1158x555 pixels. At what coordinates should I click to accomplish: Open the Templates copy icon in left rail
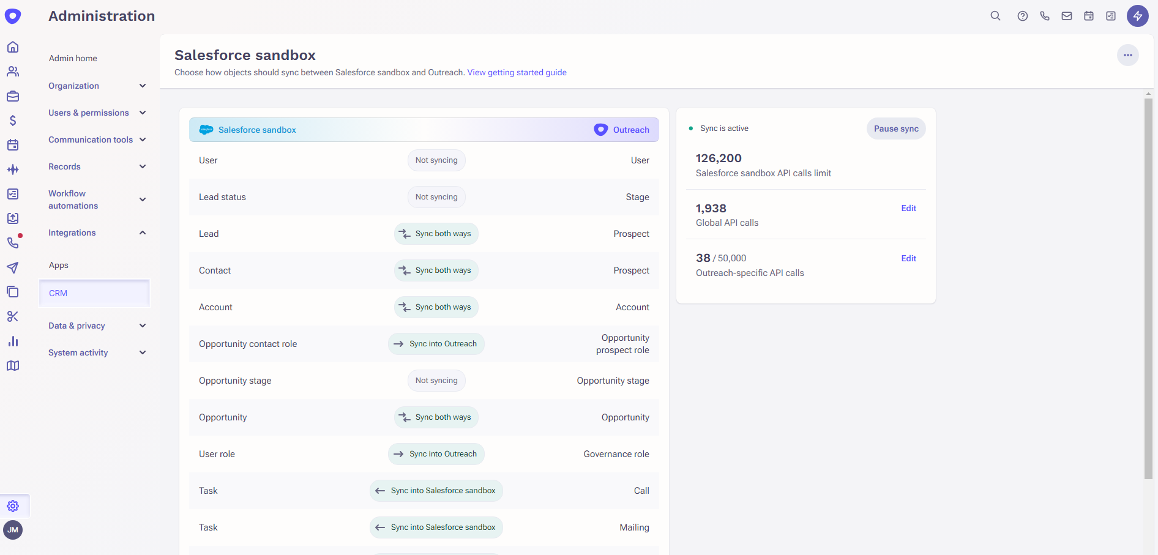13,292
